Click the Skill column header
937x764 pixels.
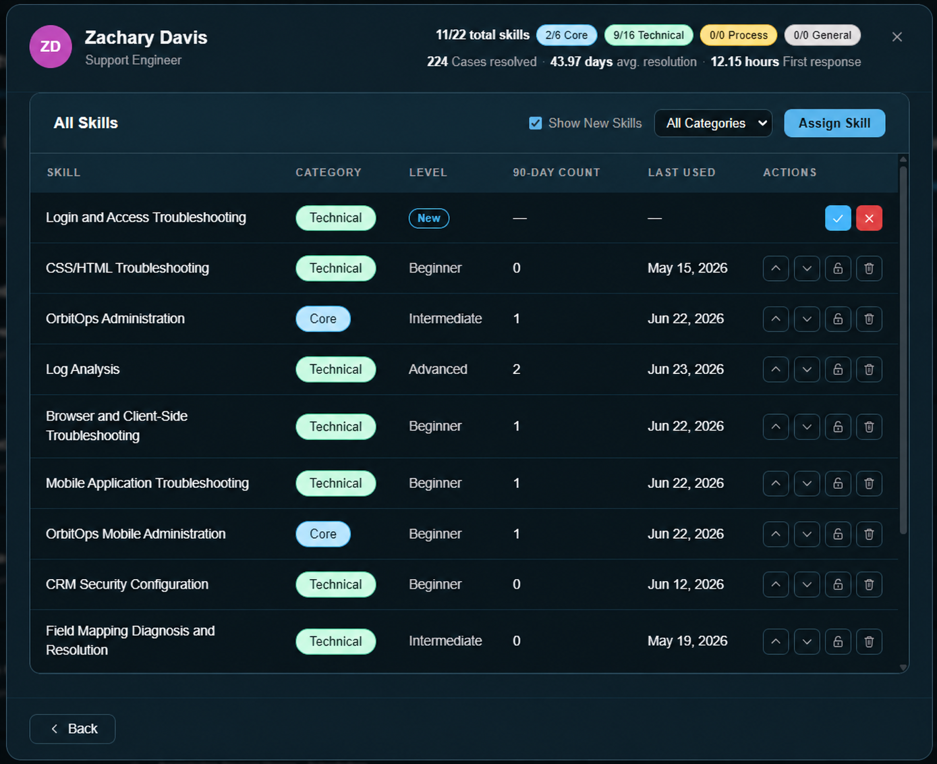tap(63, 173)
